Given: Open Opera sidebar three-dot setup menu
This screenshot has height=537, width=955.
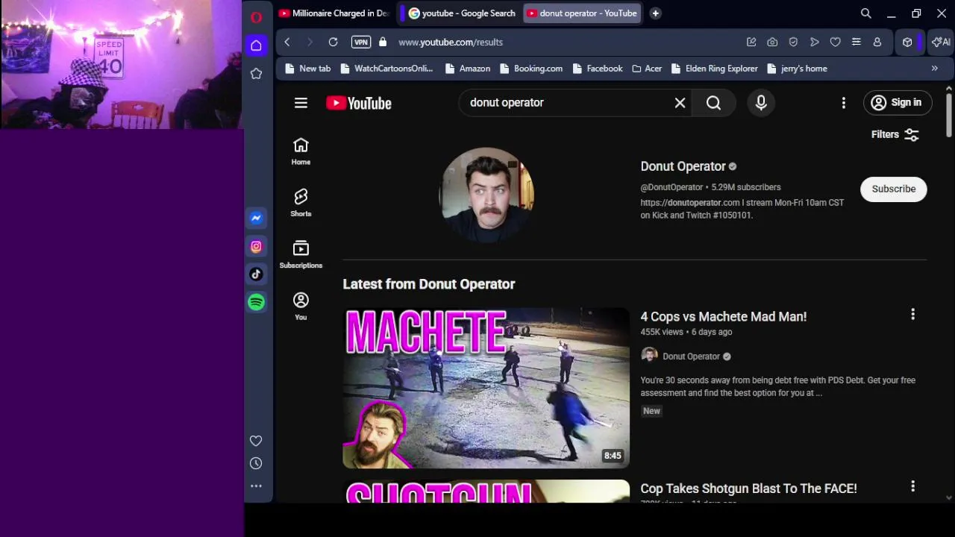Looking at the screenshot, I should pos(256,486).
